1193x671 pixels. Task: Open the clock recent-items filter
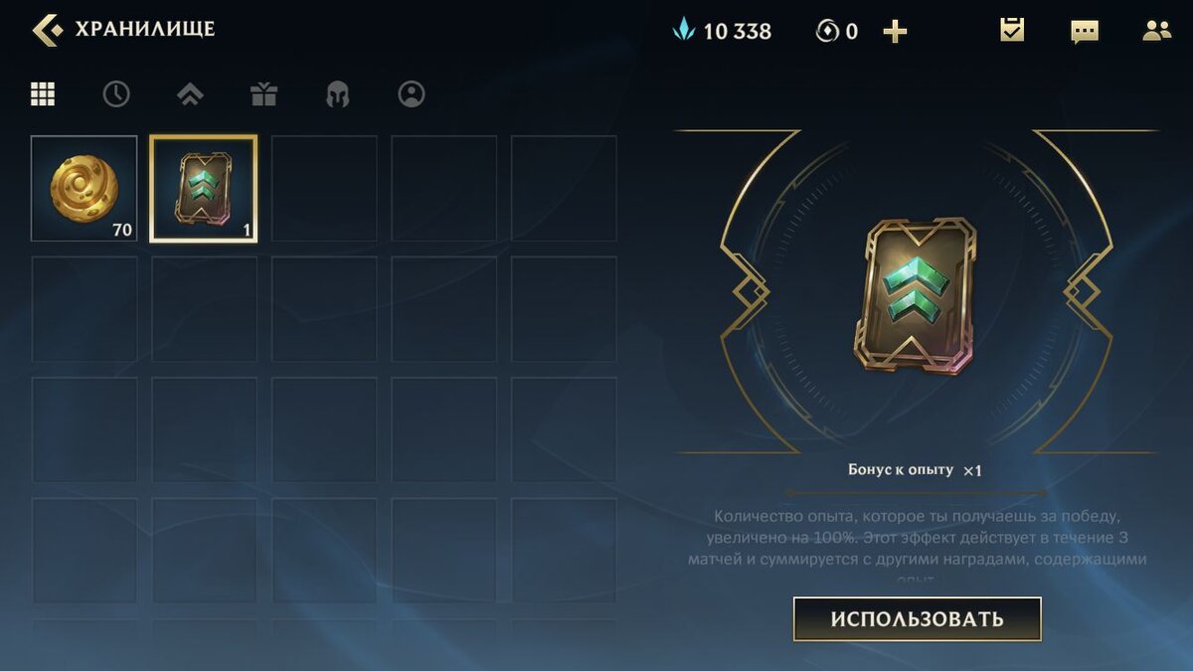[x=116, y=94]
